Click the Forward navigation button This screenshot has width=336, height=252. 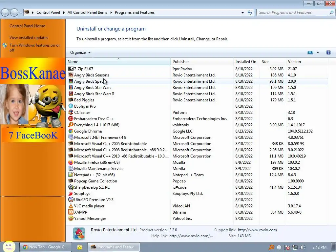pos(14,13)
